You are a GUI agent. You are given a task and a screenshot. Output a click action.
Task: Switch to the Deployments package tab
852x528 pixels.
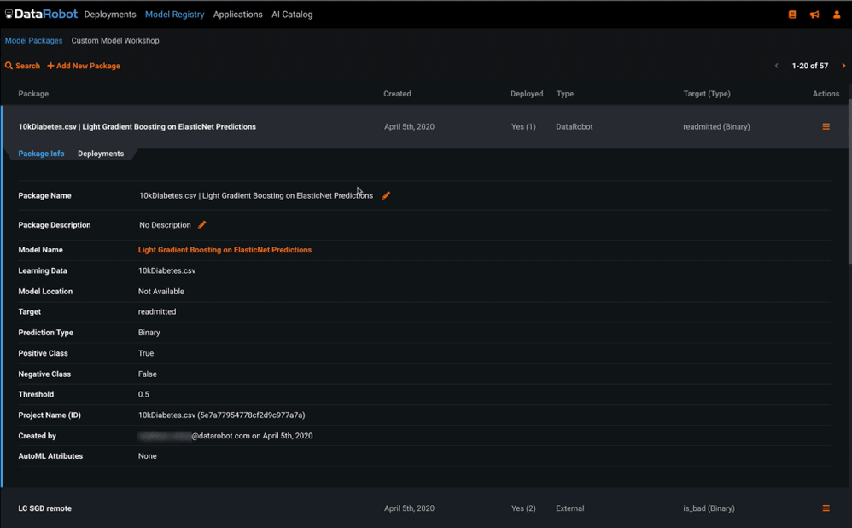coord(101,154)
